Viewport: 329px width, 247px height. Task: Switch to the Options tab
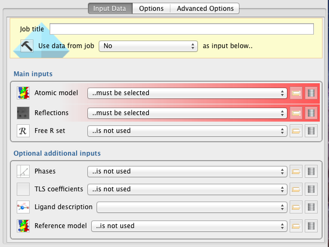[x=152, y=9]
